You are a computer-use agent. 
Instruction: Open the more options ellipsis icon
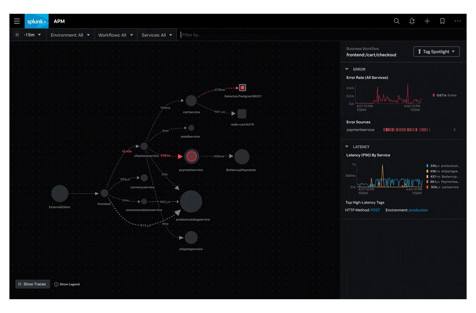[x=458, y=21]
